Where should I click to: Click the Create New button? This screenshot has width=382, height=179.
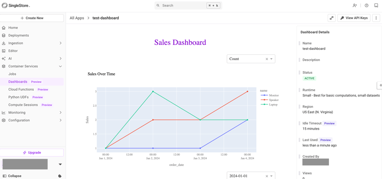click(x=31, y=18)
